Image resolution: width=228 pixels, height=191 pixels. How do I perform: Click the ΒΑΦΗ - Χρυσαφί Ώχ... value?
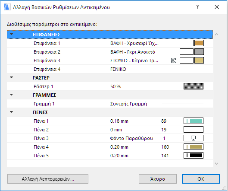coord(134,43)
